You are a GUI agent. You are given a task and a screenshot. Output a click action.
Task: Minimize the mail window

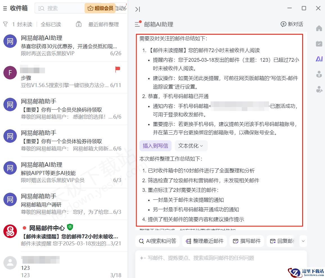click(290, 8)
